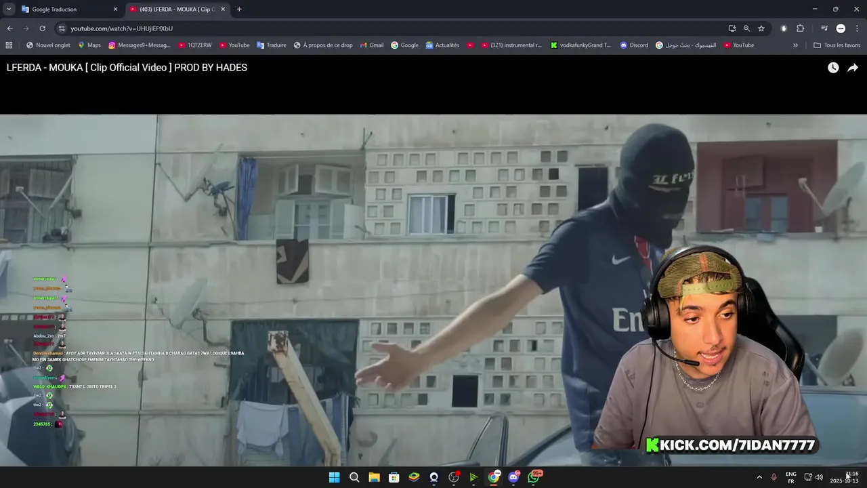Open the Discord bookmark
The width and height of the screenshot is (867, 488).
[634, 45]
